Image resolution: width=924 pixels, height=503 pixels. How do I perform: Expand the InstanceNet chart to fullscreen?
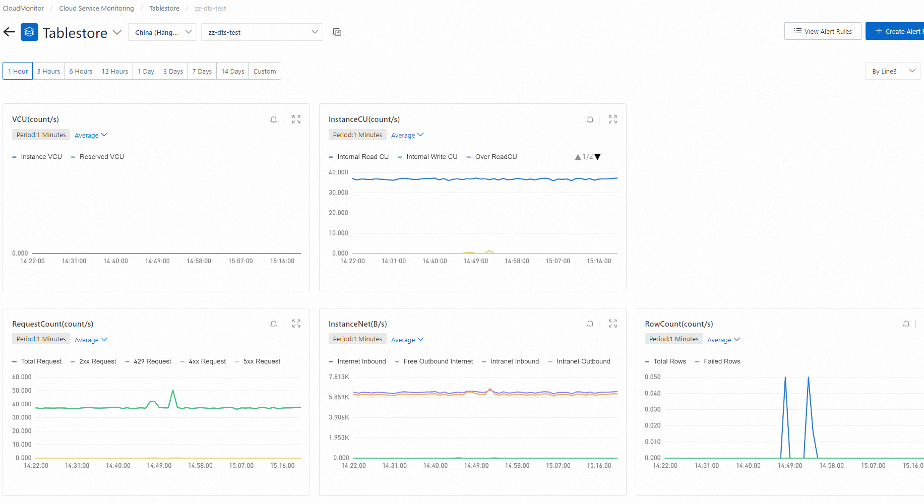coord(613,324)
